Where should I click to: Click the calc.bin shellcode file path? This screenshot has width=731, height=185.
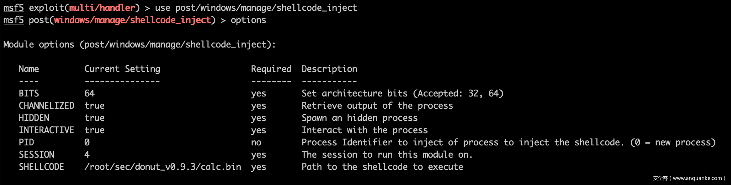pos(163,167)
